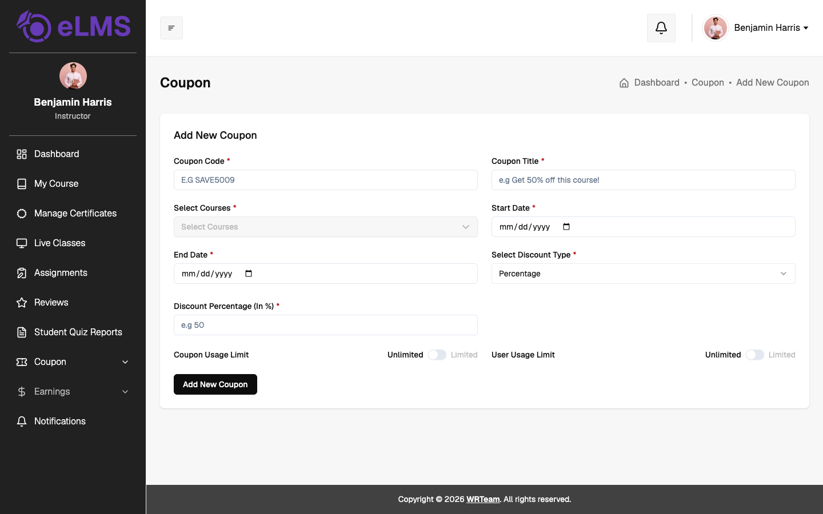Click the Dashboard breadcrumb link
This screenshot has height=514, width=823.
[x=657, y=83]
